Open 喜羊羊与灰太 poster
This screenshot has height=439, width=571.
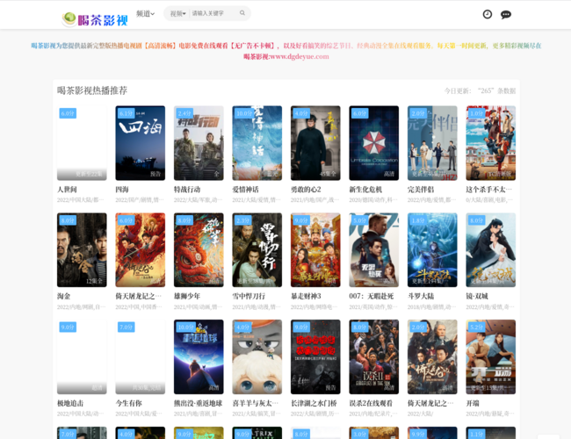tap(257, 356)
